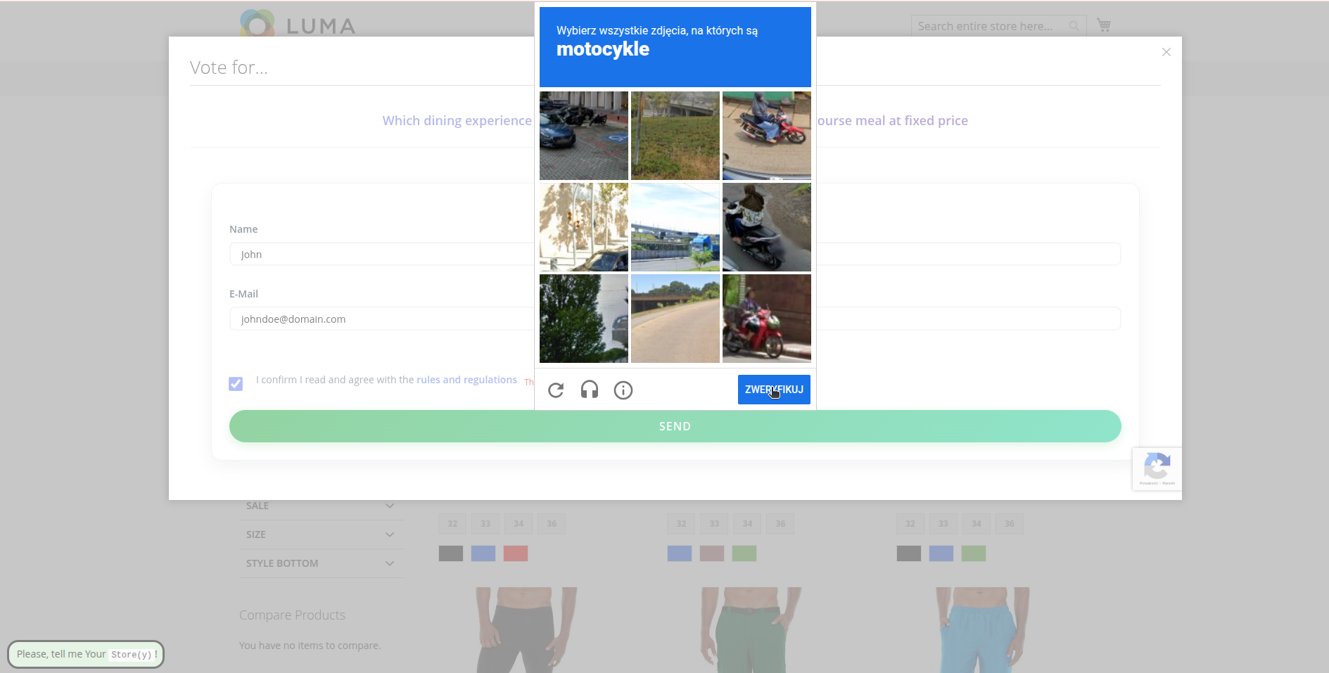Screen dimensions: 1329x673
Task: Open the shopping cart icon
Action: 1104,25
